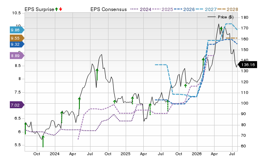Click the 2024 EPS consensus legend entry

click(x=141, y=9)
